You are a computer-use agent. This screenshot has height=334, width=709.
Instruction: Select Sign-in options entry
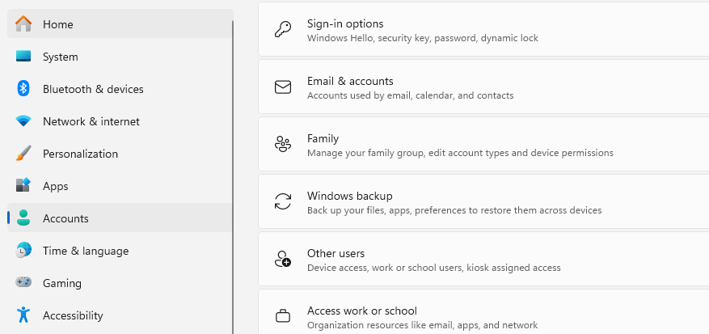point(485,30)
